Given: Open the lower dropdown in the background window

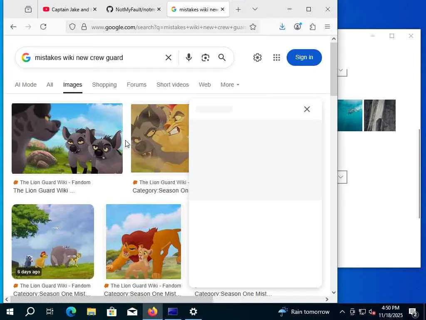Looking at the screenshot, I should tap(342, 177).
